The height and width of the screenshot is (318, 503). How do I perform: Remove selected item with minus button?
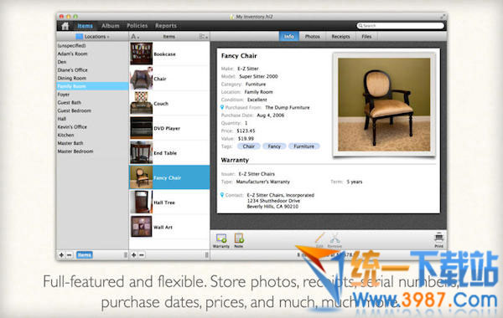click(142, 255)
